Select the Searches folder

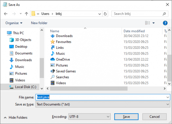(60, 77)
